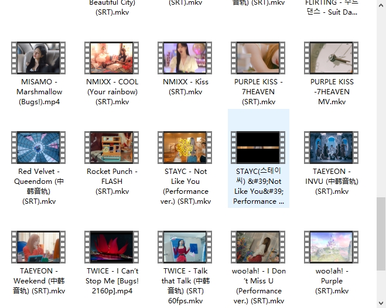The image size is (386, 308).
Task: Click the vertical scrollbar thumb
Action: pos(381,234)
